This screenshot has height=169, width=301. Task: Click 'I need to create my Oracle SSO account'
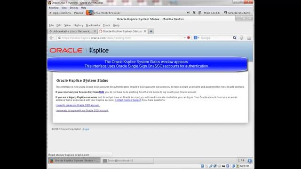pyautogui.click(x=78, y=105)
